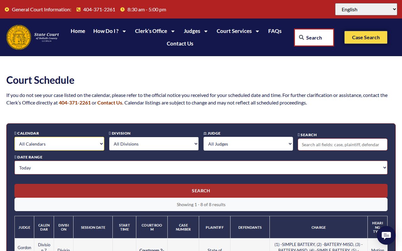The width and height of the screenshot is (402, 251).
Task: Click the START TIME column header
Action: 124,227
